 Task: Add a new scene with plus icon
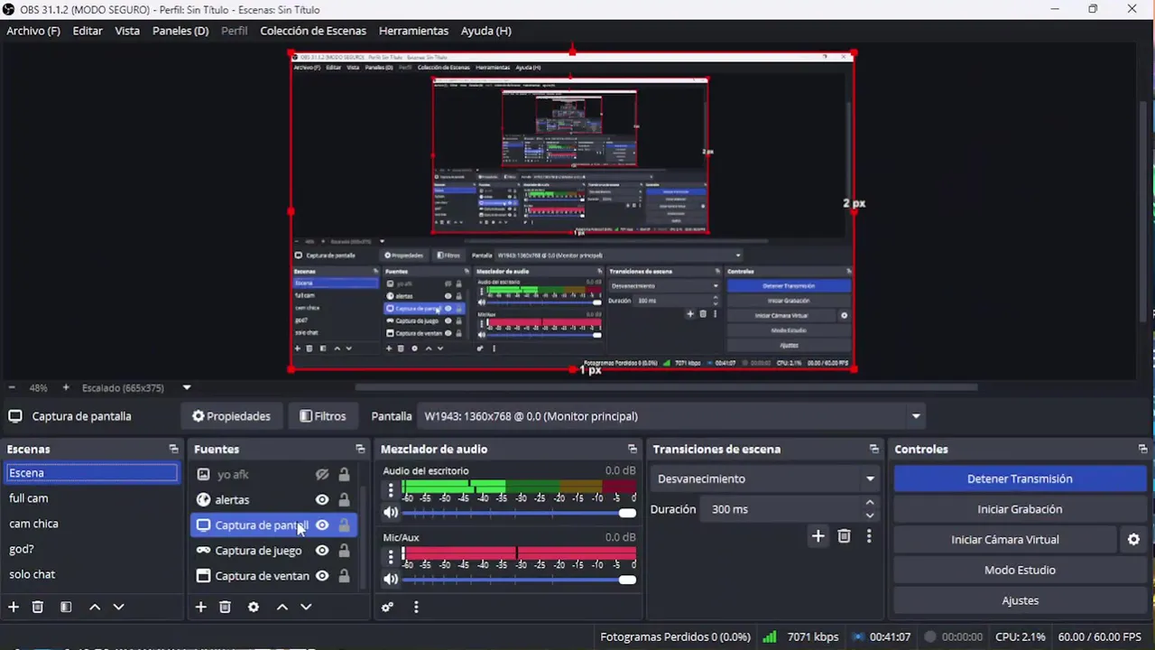(x=14, y=608)
